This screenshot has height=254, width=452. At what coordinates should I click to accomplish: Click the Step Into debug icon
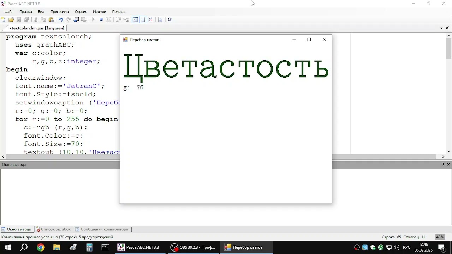[x=126, y=20]
